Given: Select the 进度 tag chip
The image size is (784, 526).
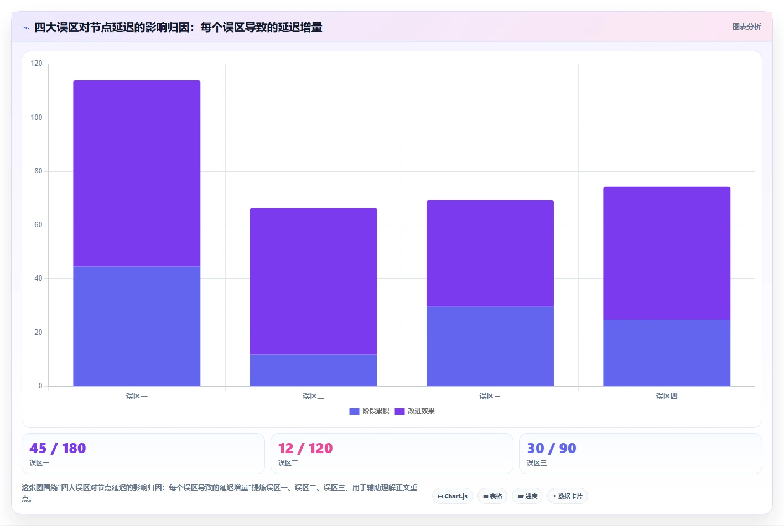Looking at the screenshot, I should click(527, 496).
